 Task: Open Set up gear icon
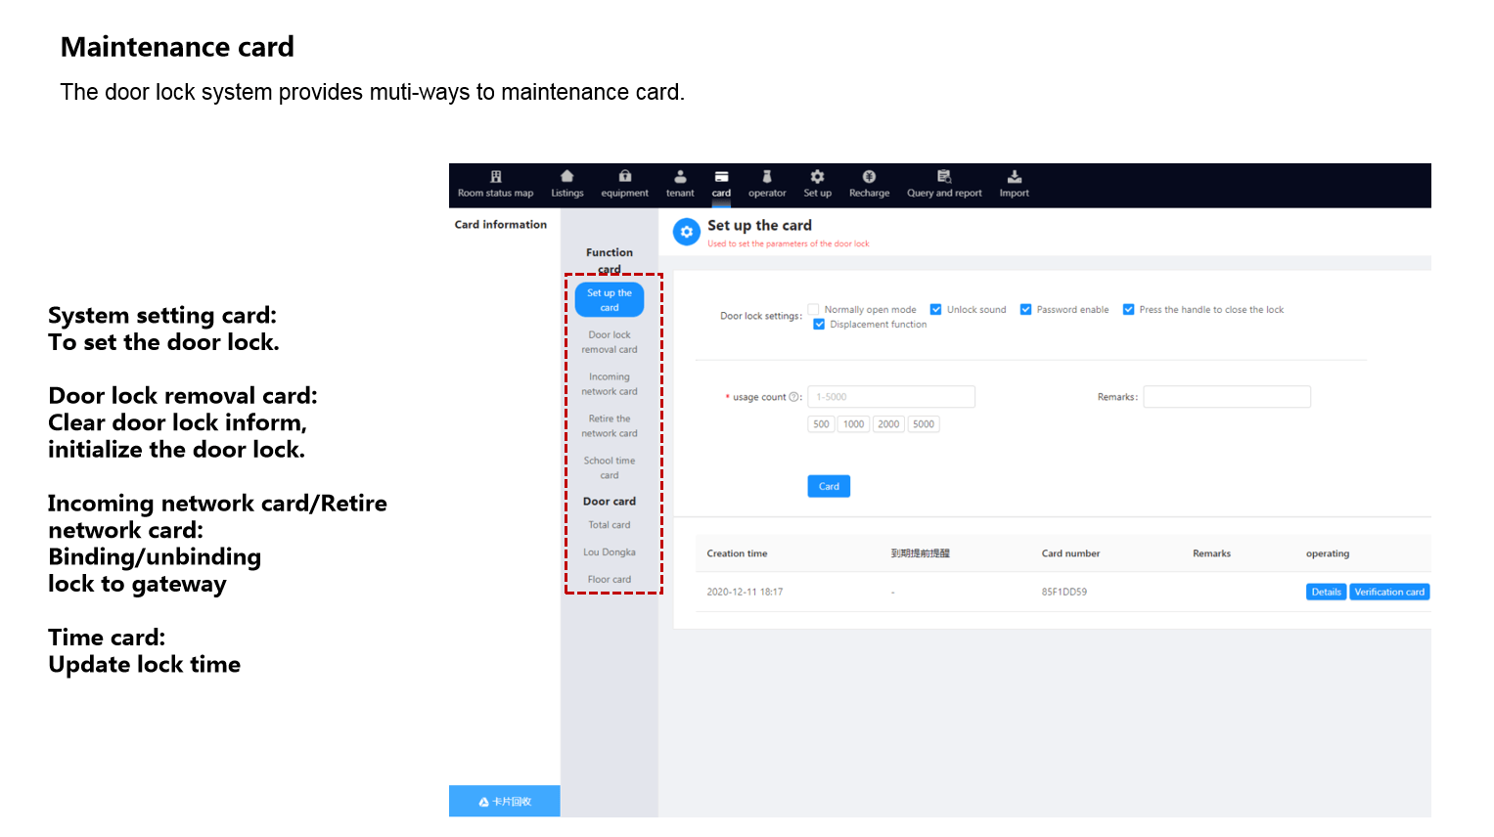click(x=817, y=177)
